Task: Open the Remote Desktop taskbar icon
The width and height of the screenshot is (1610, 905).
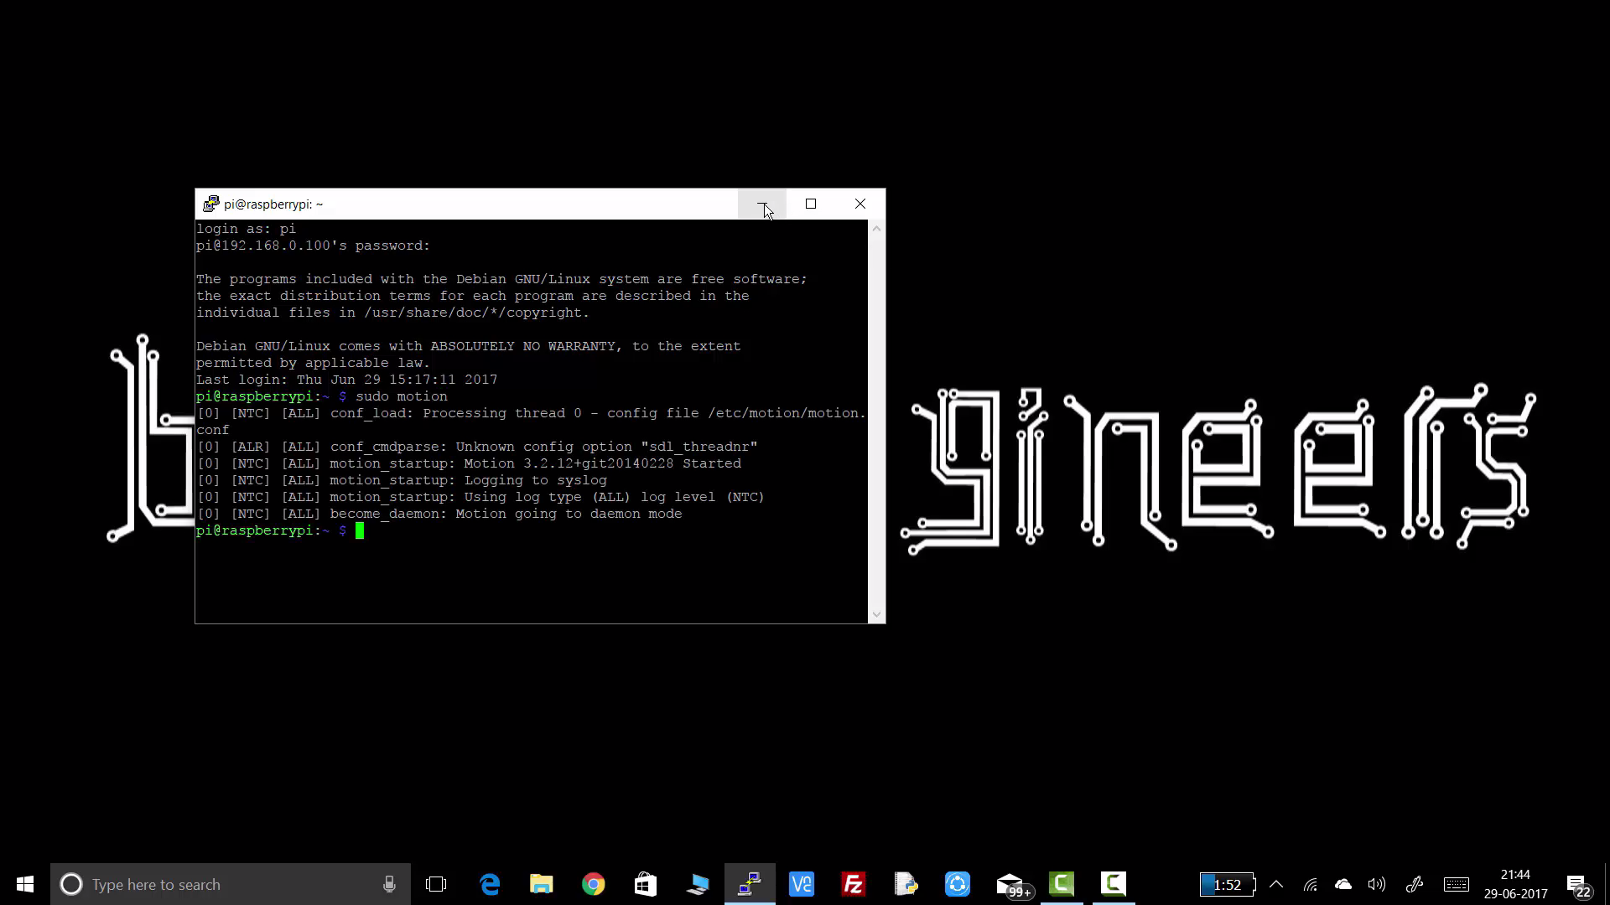Action: (698, 884)
